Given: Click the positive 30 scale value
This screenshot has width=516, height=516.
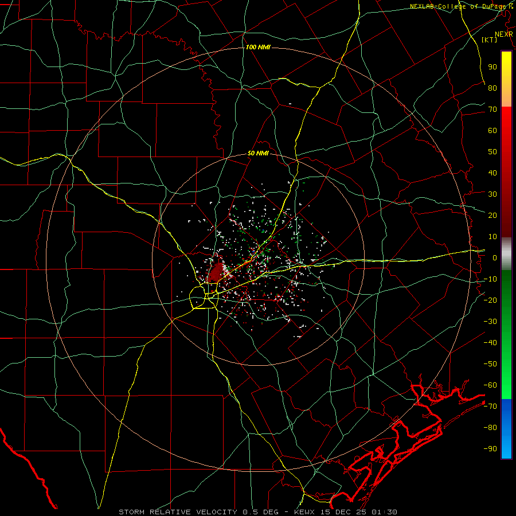Looking at the screenshot, I should pos(492,194).
